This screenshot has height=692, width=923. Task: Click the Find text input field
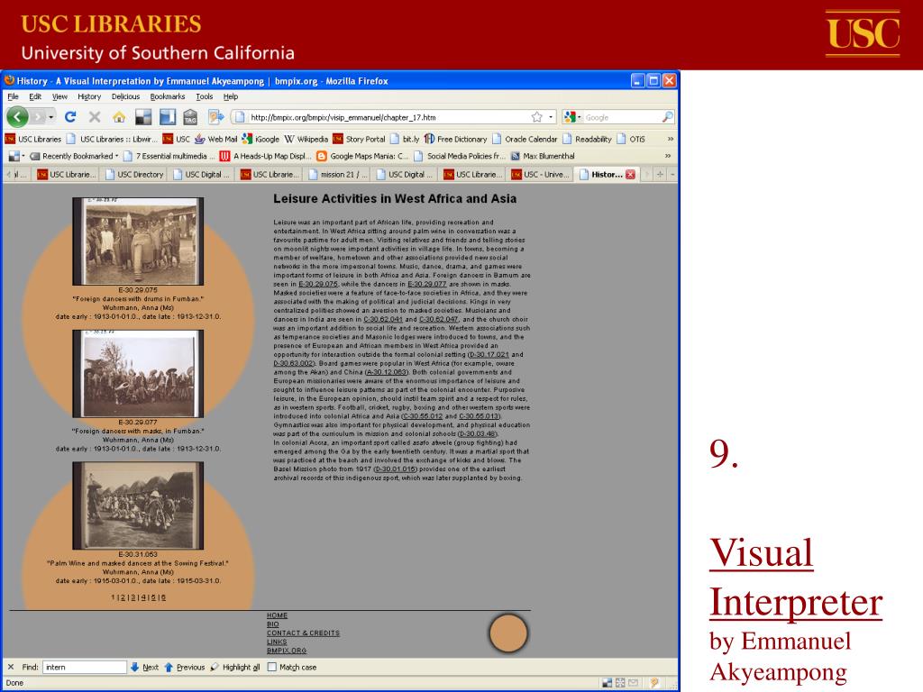coord(84,667)
